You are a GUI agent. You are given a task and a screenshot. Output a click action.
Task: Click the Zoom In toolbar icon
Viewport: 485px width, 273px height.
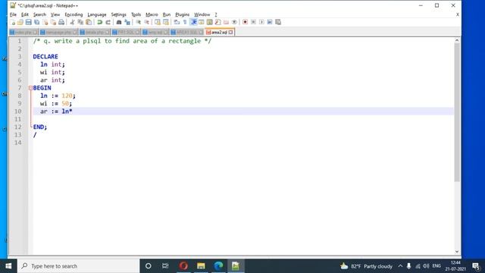pos(138,22)
